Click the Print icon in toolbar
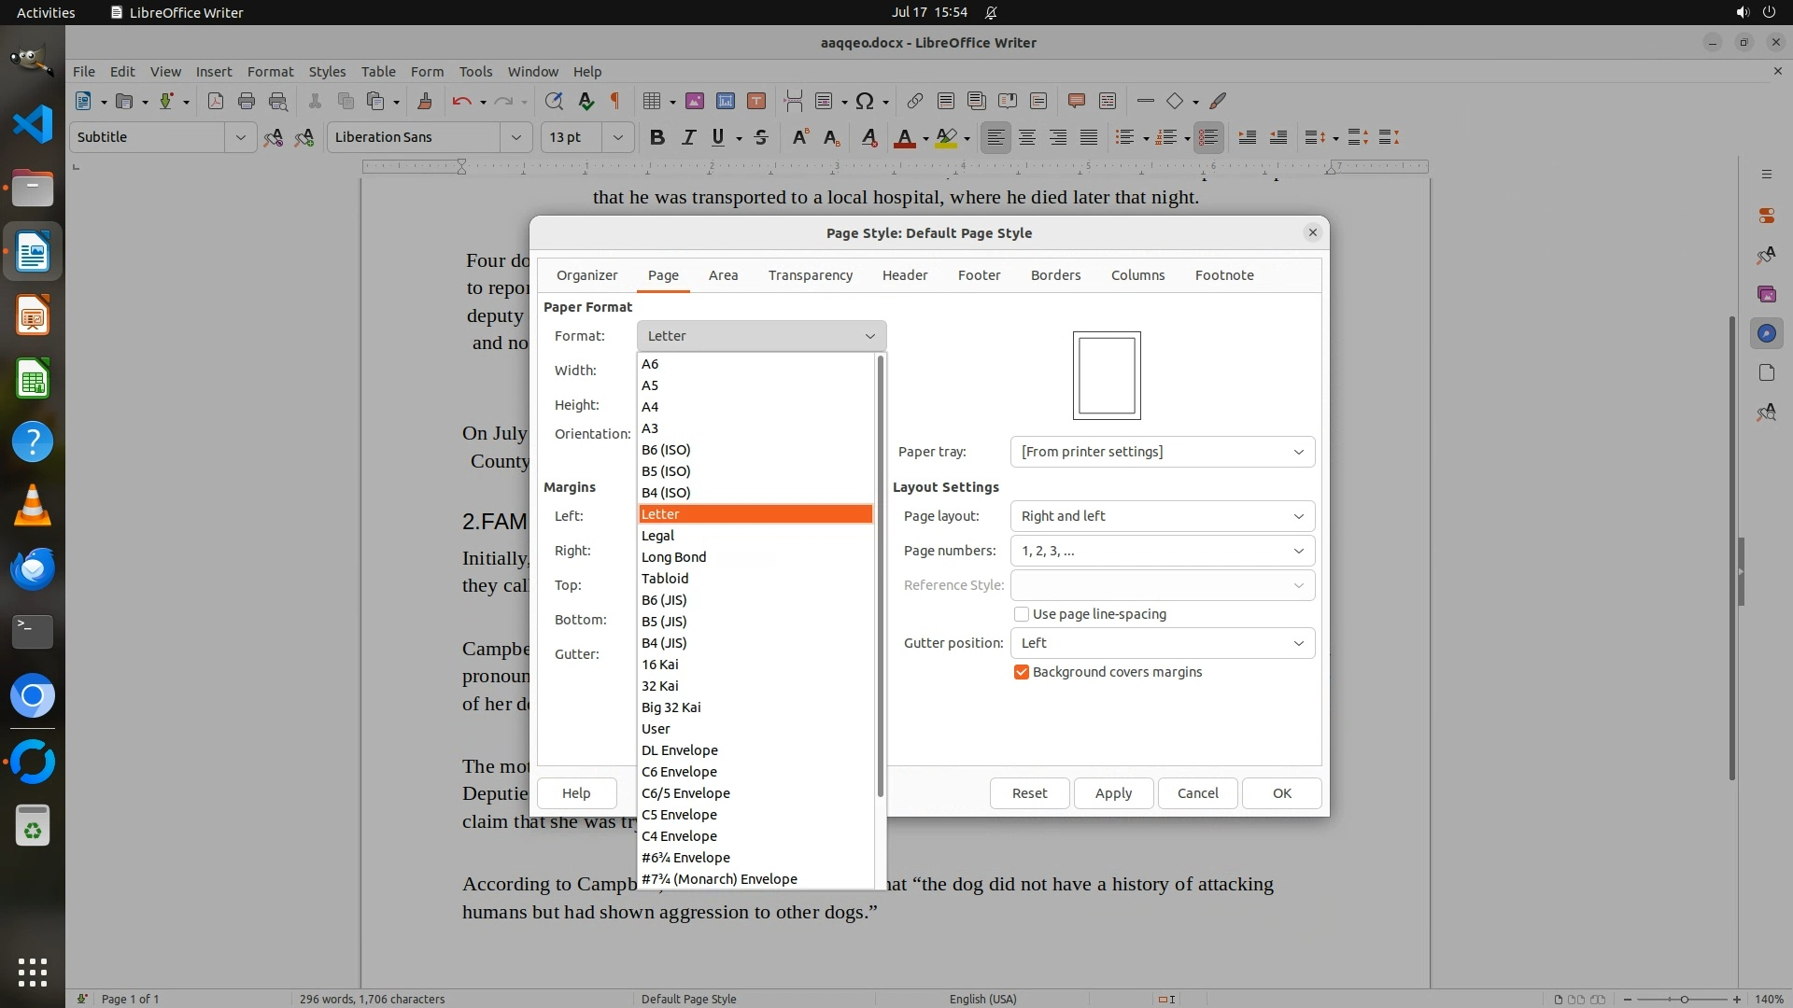This screenshot has width=1793, height=1008. (x=247, y=101)
